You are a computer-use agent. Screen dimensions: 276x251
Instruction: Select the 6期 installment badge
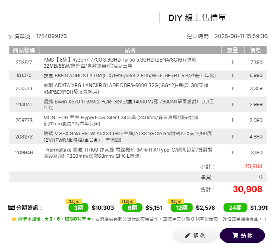(x=132, y=208)
